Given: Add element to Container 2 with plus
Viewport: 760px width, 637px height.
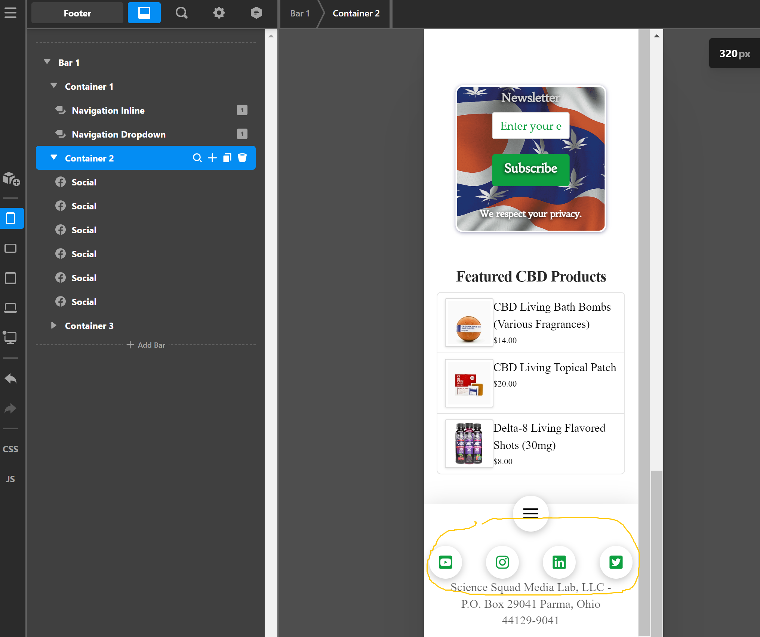Looking at the screenshot, I should pos(212,158).
